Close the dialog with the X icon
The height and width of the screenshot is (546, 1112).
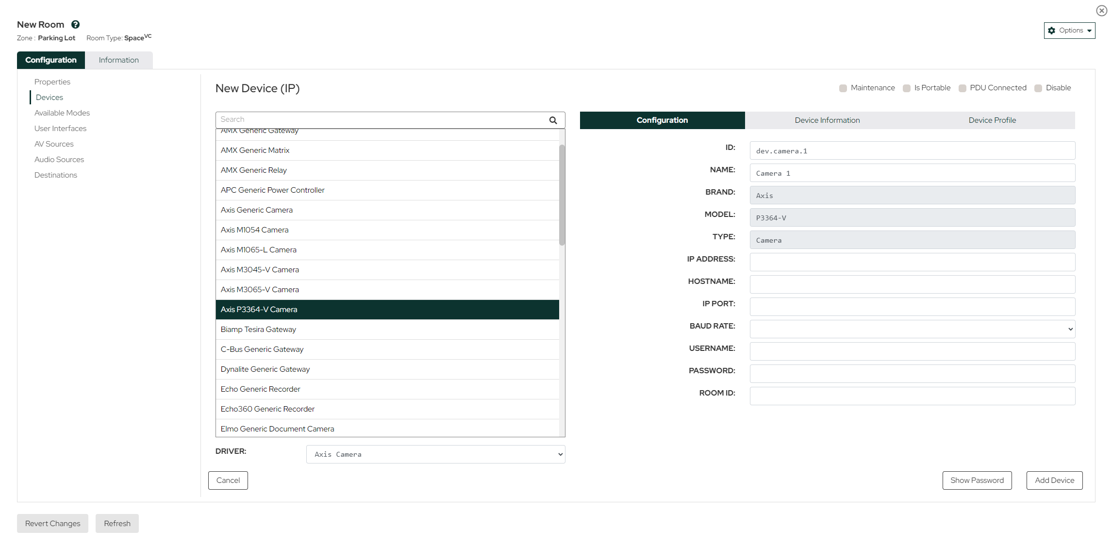[x=1101, y=11]
